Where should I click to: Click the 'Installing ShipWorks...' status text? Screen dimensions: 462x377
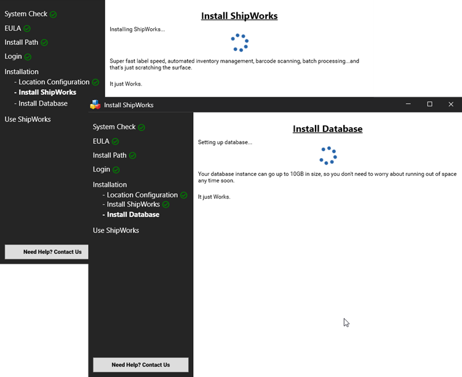tap(137, 30)
